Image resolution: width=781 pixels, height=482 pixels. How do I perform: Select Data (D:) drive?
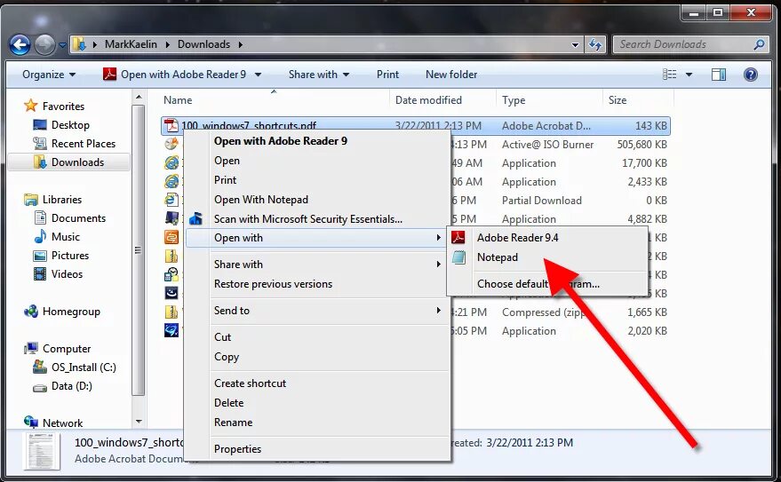[72, 386]
